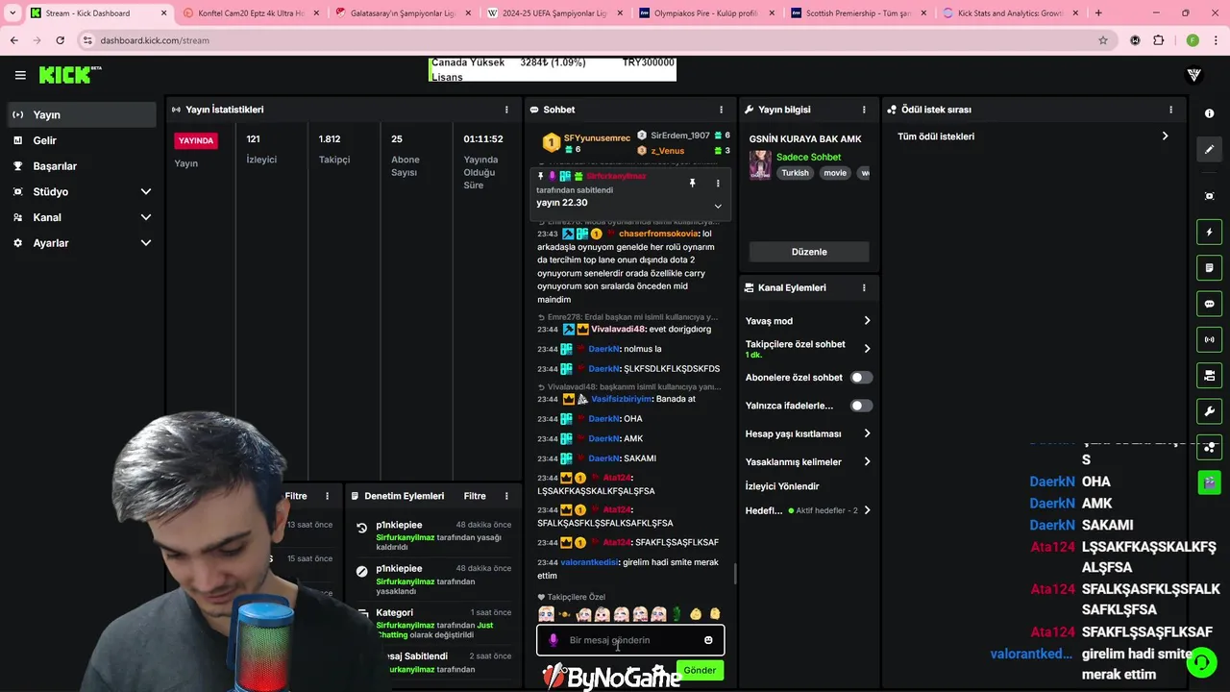The image size is (1230, 692).
Task: Click username chaserfromsokovia in chat
Action: [x=658, y=234]
